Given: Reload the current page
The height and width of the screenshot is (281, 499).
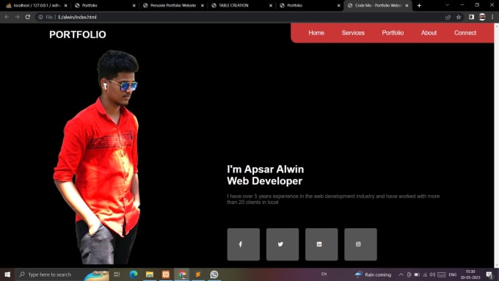Looking at the screenshot, I should coord(28,17).
